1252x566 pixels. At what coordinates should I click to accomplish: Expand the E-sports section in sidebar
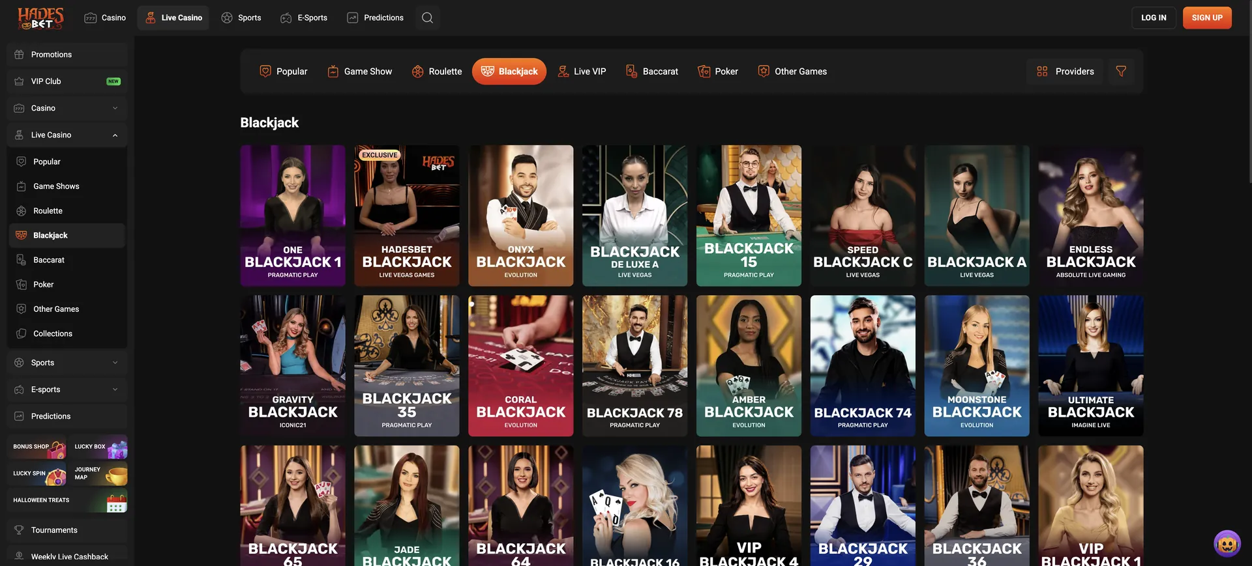click(67, 389)
